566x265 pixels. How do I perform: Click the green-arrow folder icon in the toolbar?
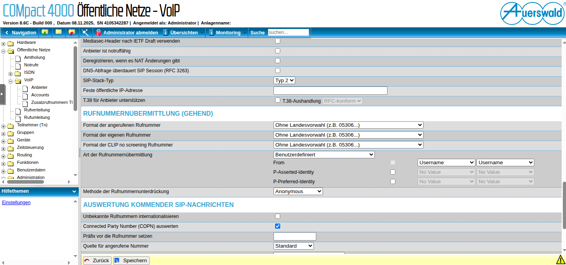pos(45,32)
